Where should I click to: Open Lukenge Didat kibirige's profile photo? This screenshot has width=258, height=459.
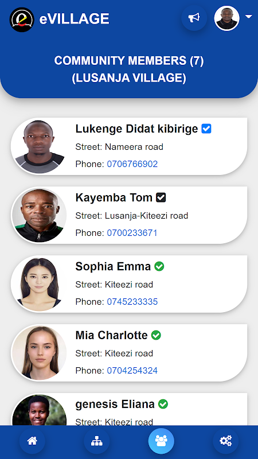[39, 146]
